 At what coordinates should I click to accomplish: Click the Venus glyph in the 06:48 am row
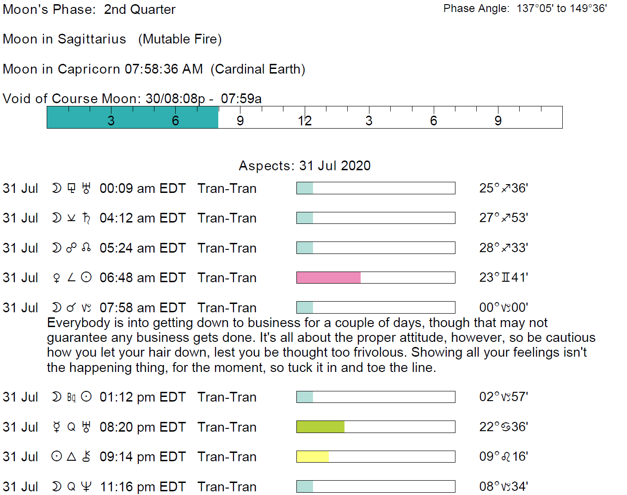click(x=56, y=278)
